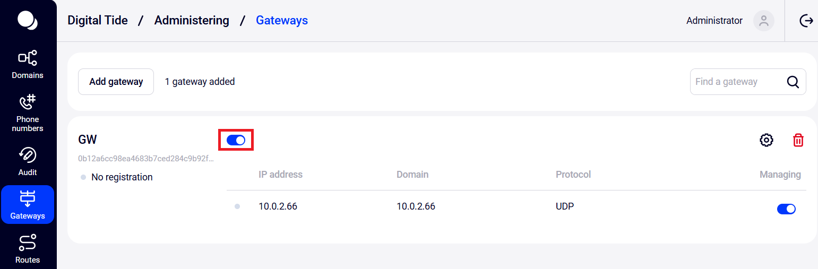The width and height of the screenshot is (818, 269).
Task: Toggle Managing switch for 10.0.2.66
Action: pos(786,209)
